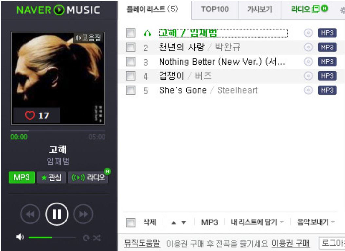Skip to the next track
345x251 pixels.
[x=84, y=214]
